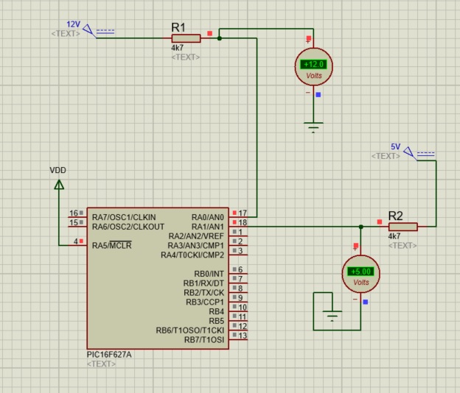The width and height of the screenshot is (460, 393).
Task: Click the RA5/MCLR pin label
Action: [112, 245]
